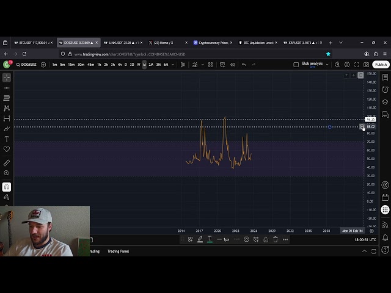The height and width of the screenshot is (293, 391).
Task: Delete drawing with the trash icon
Action: click(275, 239)
